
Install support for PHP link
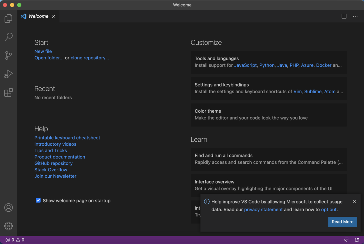[294, 65]
